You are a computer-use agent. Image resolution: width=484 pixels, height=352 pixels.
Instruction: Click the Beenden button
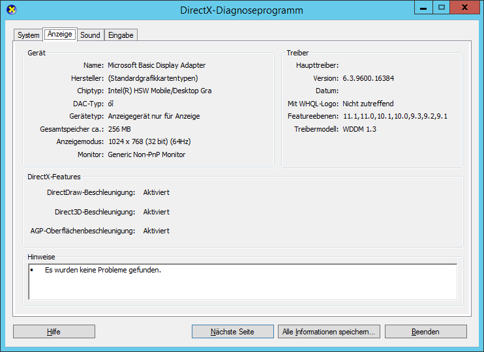click(426, 332)
